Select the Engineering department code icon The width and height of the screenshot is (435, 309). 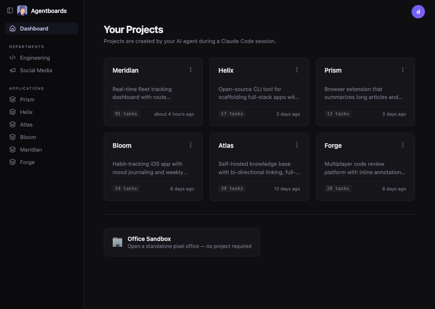point(13,58)
